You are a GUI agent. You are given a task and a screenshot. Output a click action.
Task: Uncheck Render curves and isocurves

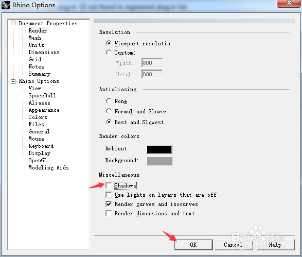point(109,204)
